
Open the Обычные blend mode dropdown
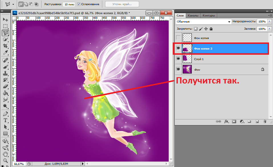(x=203, y=22)
